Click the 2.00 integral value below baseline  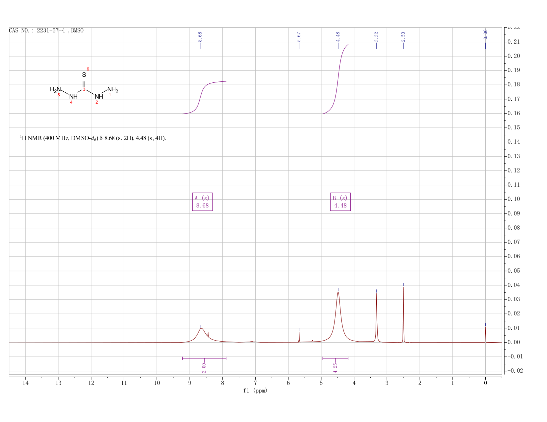[204, 368]
